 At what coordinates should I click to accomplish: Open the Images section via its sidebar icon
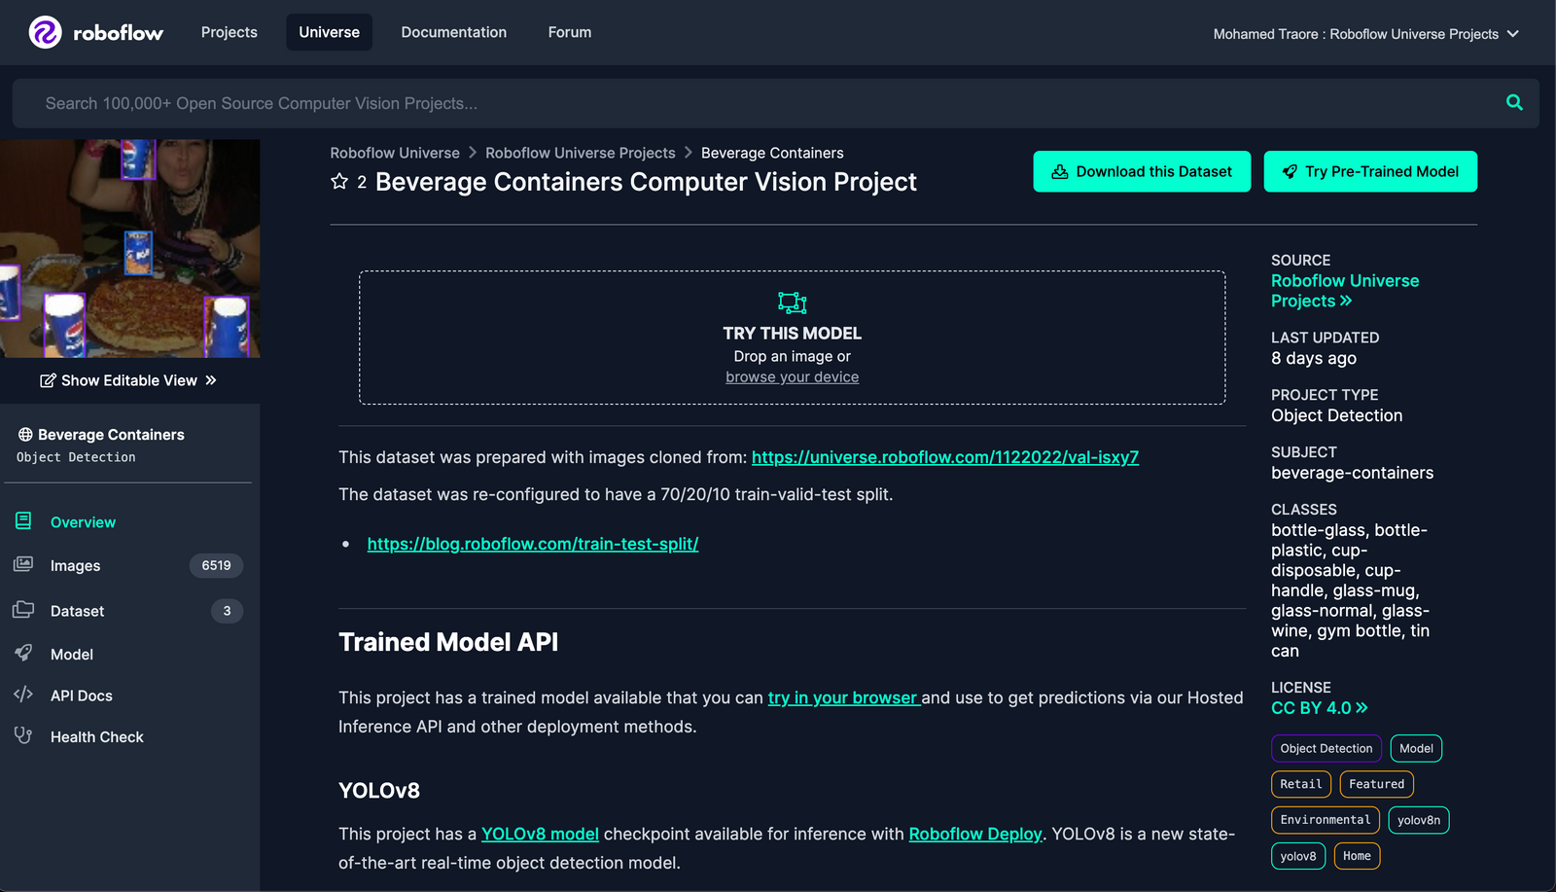[x=21, y=565]
